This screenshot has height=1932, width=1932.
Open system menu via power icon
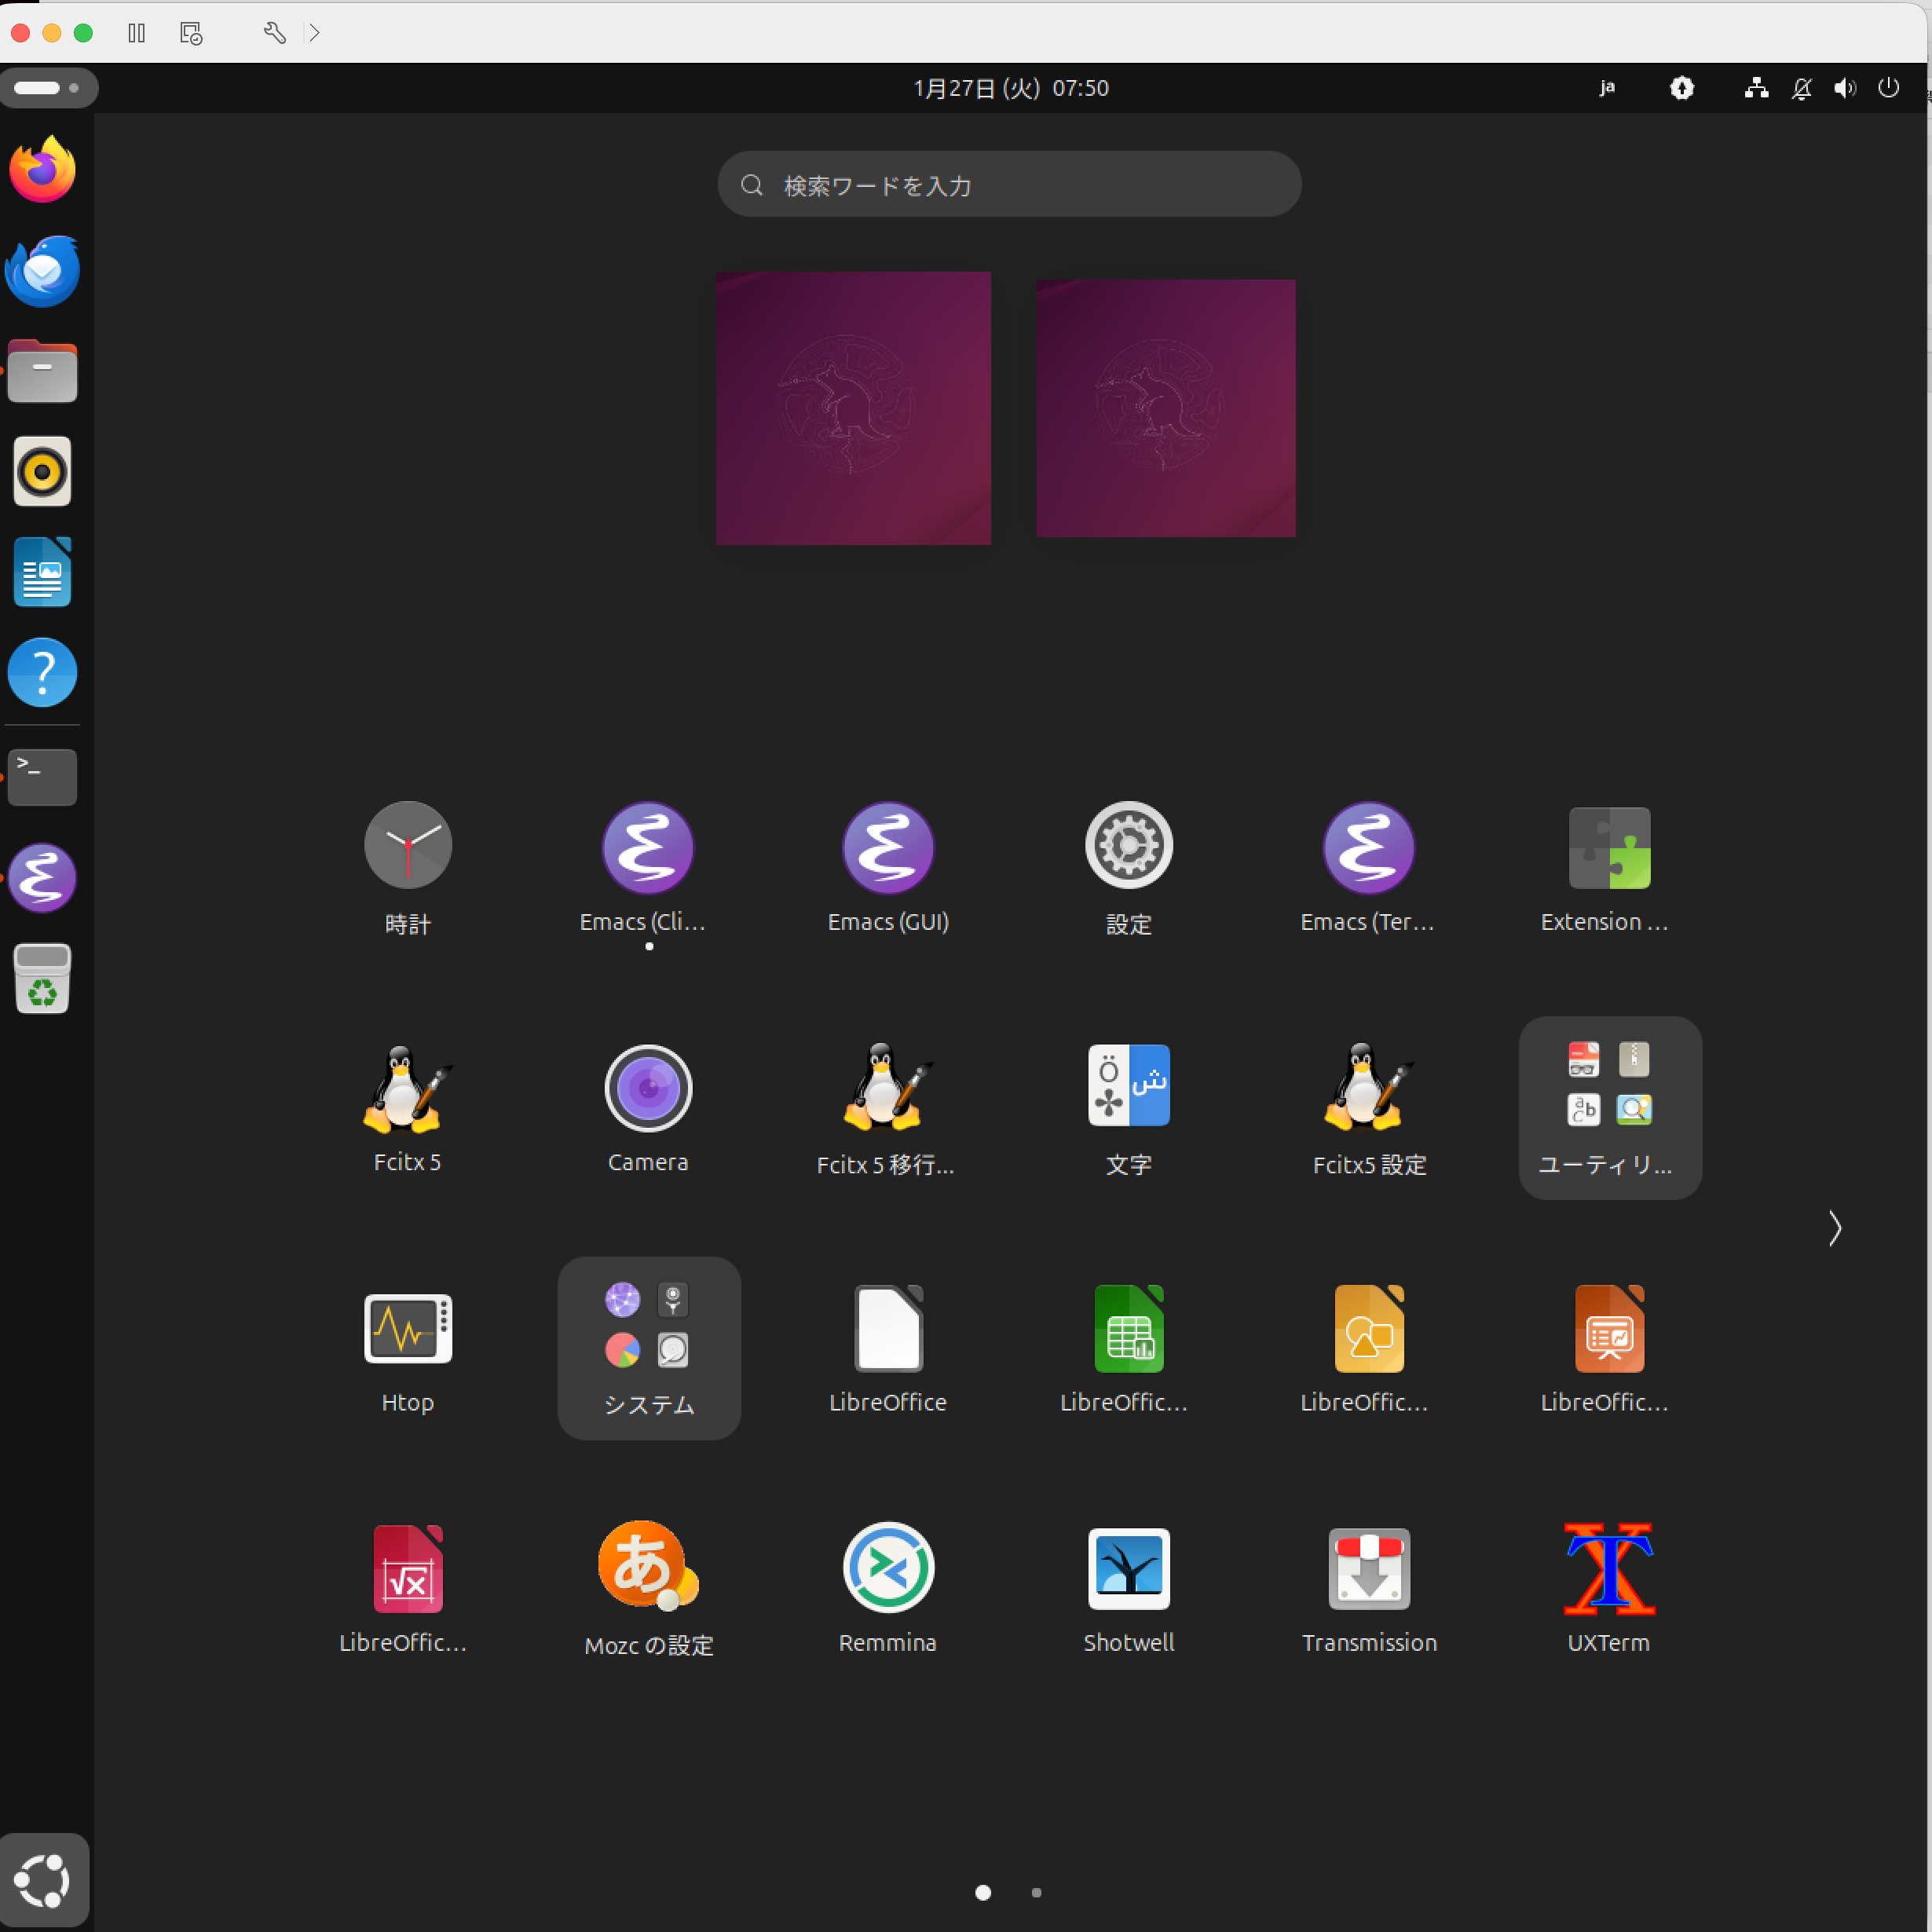1887,88
